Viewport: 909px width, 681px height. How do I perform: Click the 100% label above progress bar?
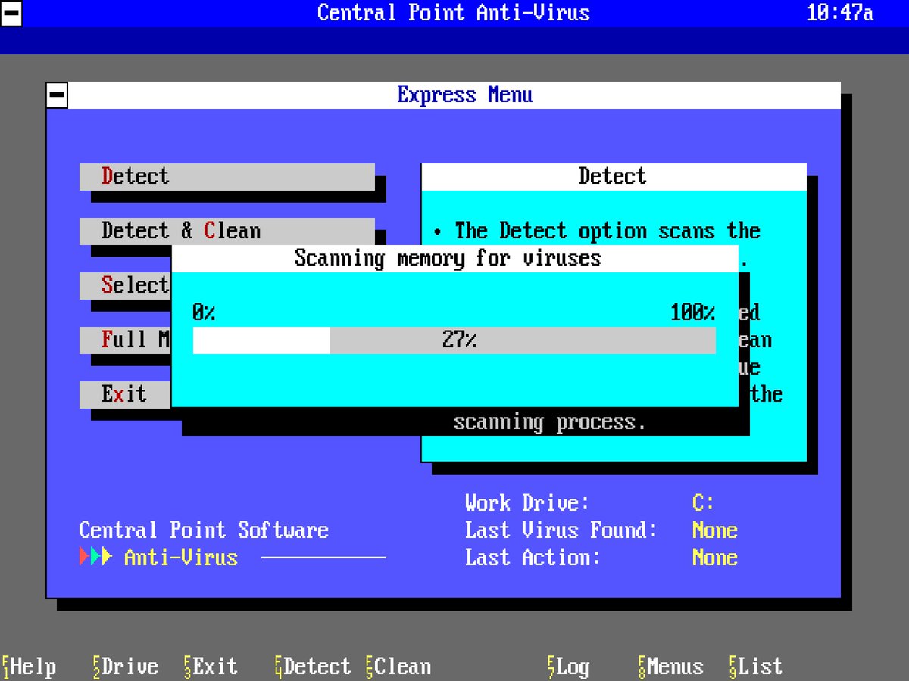(x=693, y=313)
